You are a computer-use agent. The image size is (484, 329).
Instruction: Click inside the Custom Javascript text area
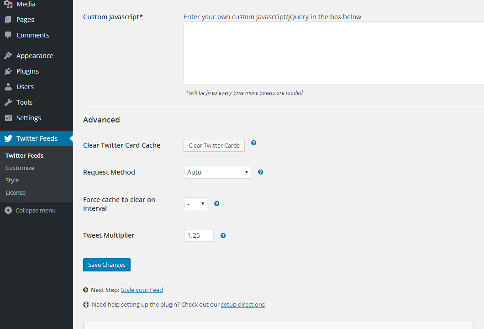pyautogui.click(x=333, y=53)
